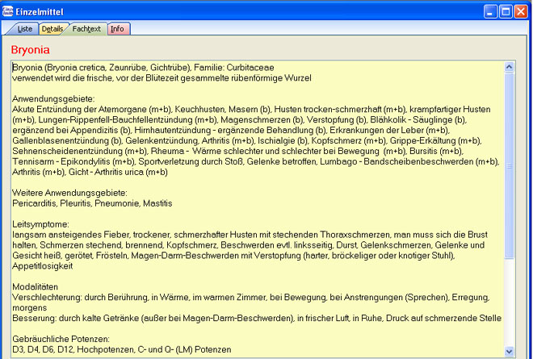The width and height of the screenshot is (533, 359).
Task: Open the Details tab
Action: (52, 29)
